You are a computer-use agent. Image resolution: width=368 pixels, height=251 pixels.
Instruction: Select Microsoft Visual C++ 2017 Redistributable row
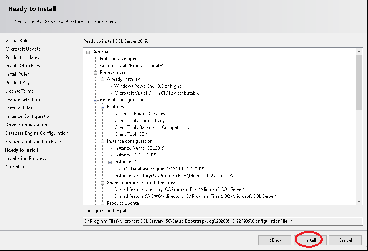pos(157,93)
